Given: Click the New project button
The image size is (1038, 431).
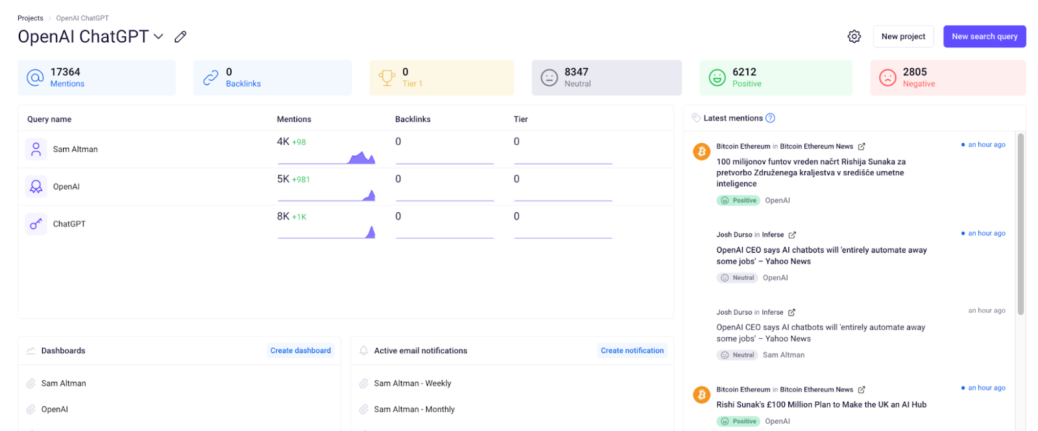Looking at the screenshot, I should 903,36.
